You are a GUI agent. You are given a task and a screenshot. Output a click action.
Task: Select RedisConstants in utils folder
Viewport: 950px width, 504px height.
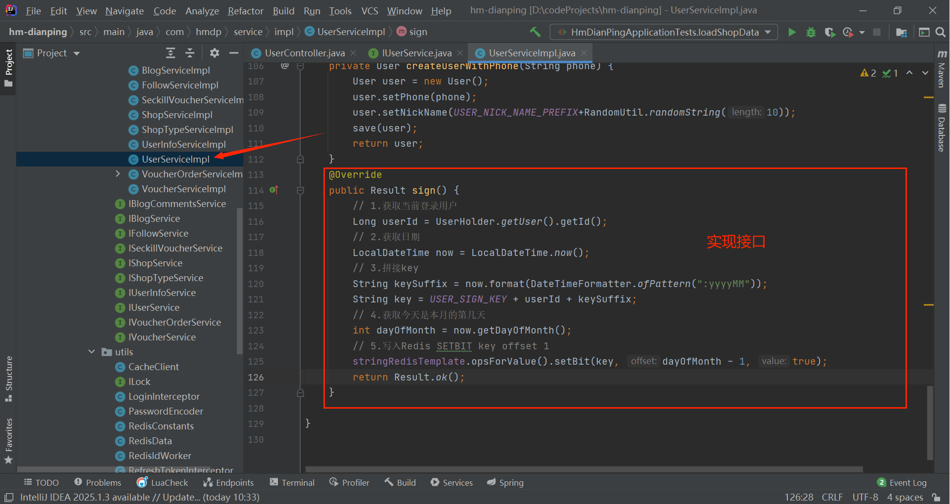pyautogui.click(x=161, y=426)
